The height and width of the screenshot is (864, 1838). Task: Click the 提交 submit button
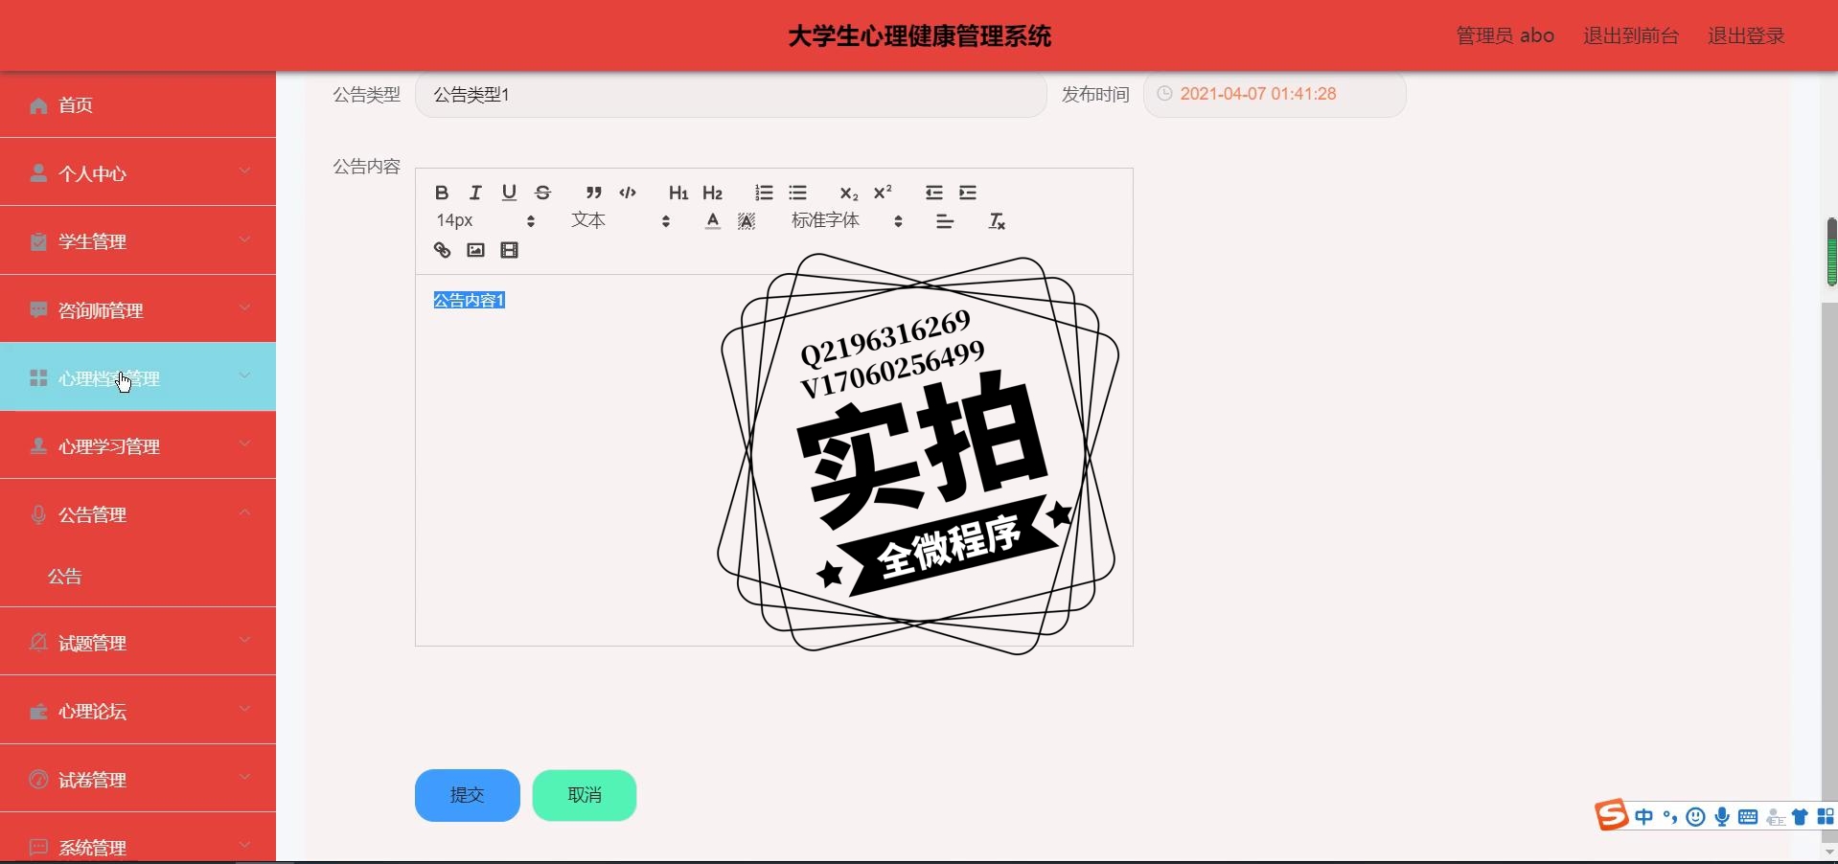[x=468, y=795]
